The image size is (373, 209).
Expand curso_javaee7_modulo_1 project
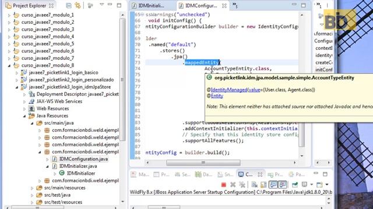tap(9, 15)
